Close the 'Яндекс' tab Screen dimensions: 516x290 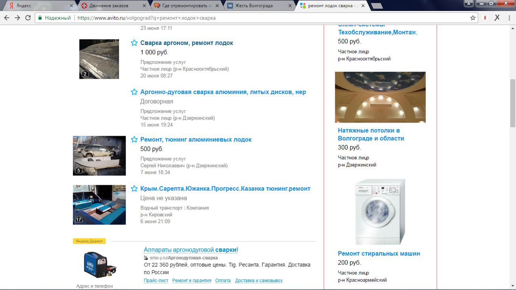tap(71, 6)
